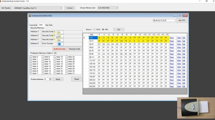Click the Change Code button
This screenshot has width=215, height=120.
point(74,49)
